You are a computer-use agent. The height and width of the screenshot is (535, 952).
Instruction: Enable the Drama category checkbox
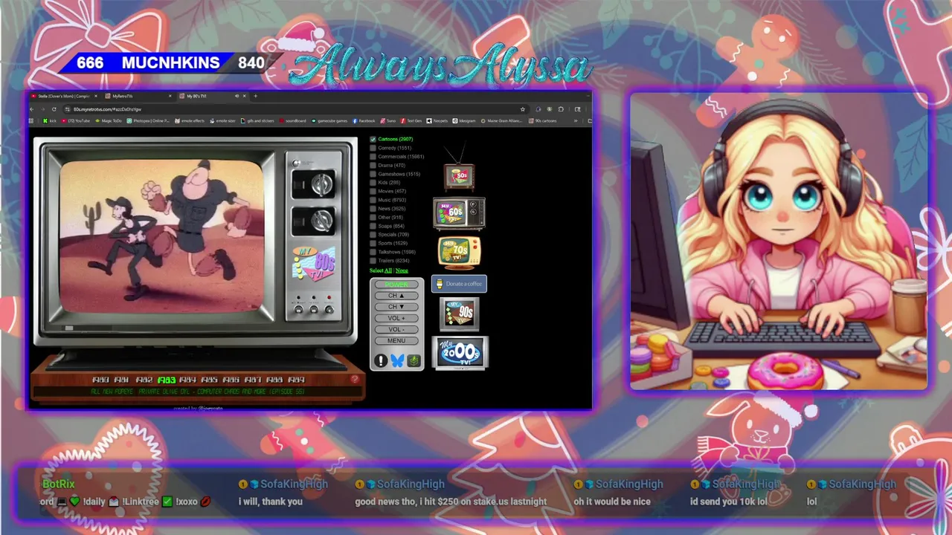tap(373, 165)
